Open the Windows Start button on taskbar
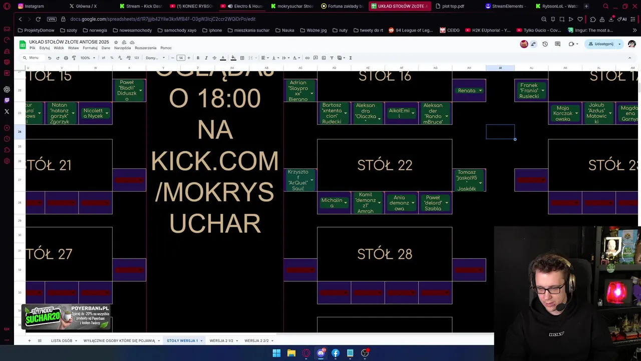Viewport: 641px width, 361px height. pos(276,353)
